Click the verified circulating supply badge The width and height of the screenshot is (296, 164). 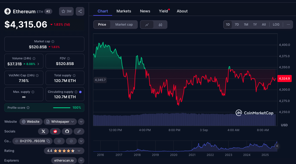[x=80, y=92]
